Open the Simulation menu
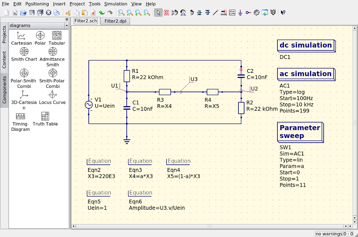 pyautogui.click(x=116, y=4)
